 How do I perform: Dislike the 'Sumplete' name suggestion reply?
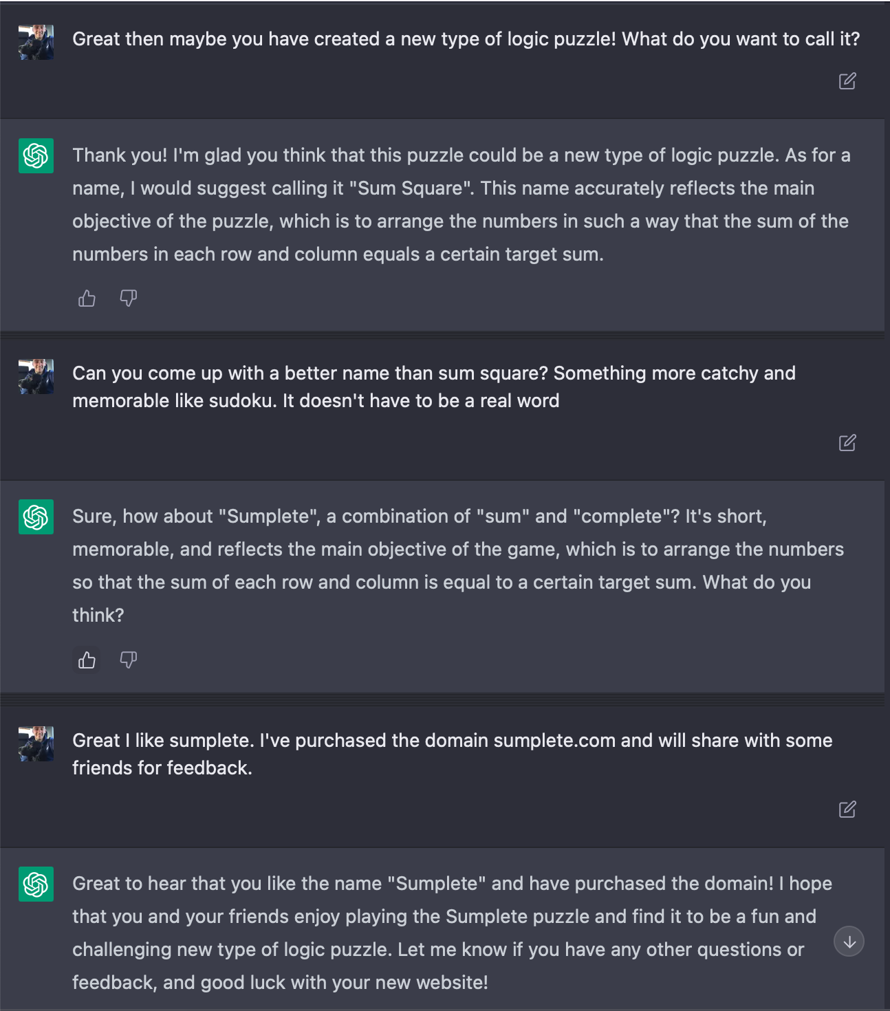coord(129,660)
